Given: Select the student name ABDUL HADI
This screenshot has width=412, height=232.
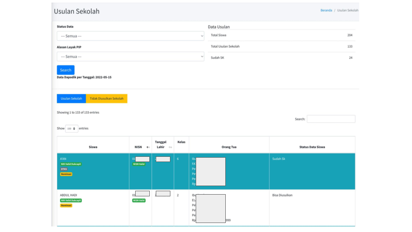Looking at the screenshot, I should (68, 195).
